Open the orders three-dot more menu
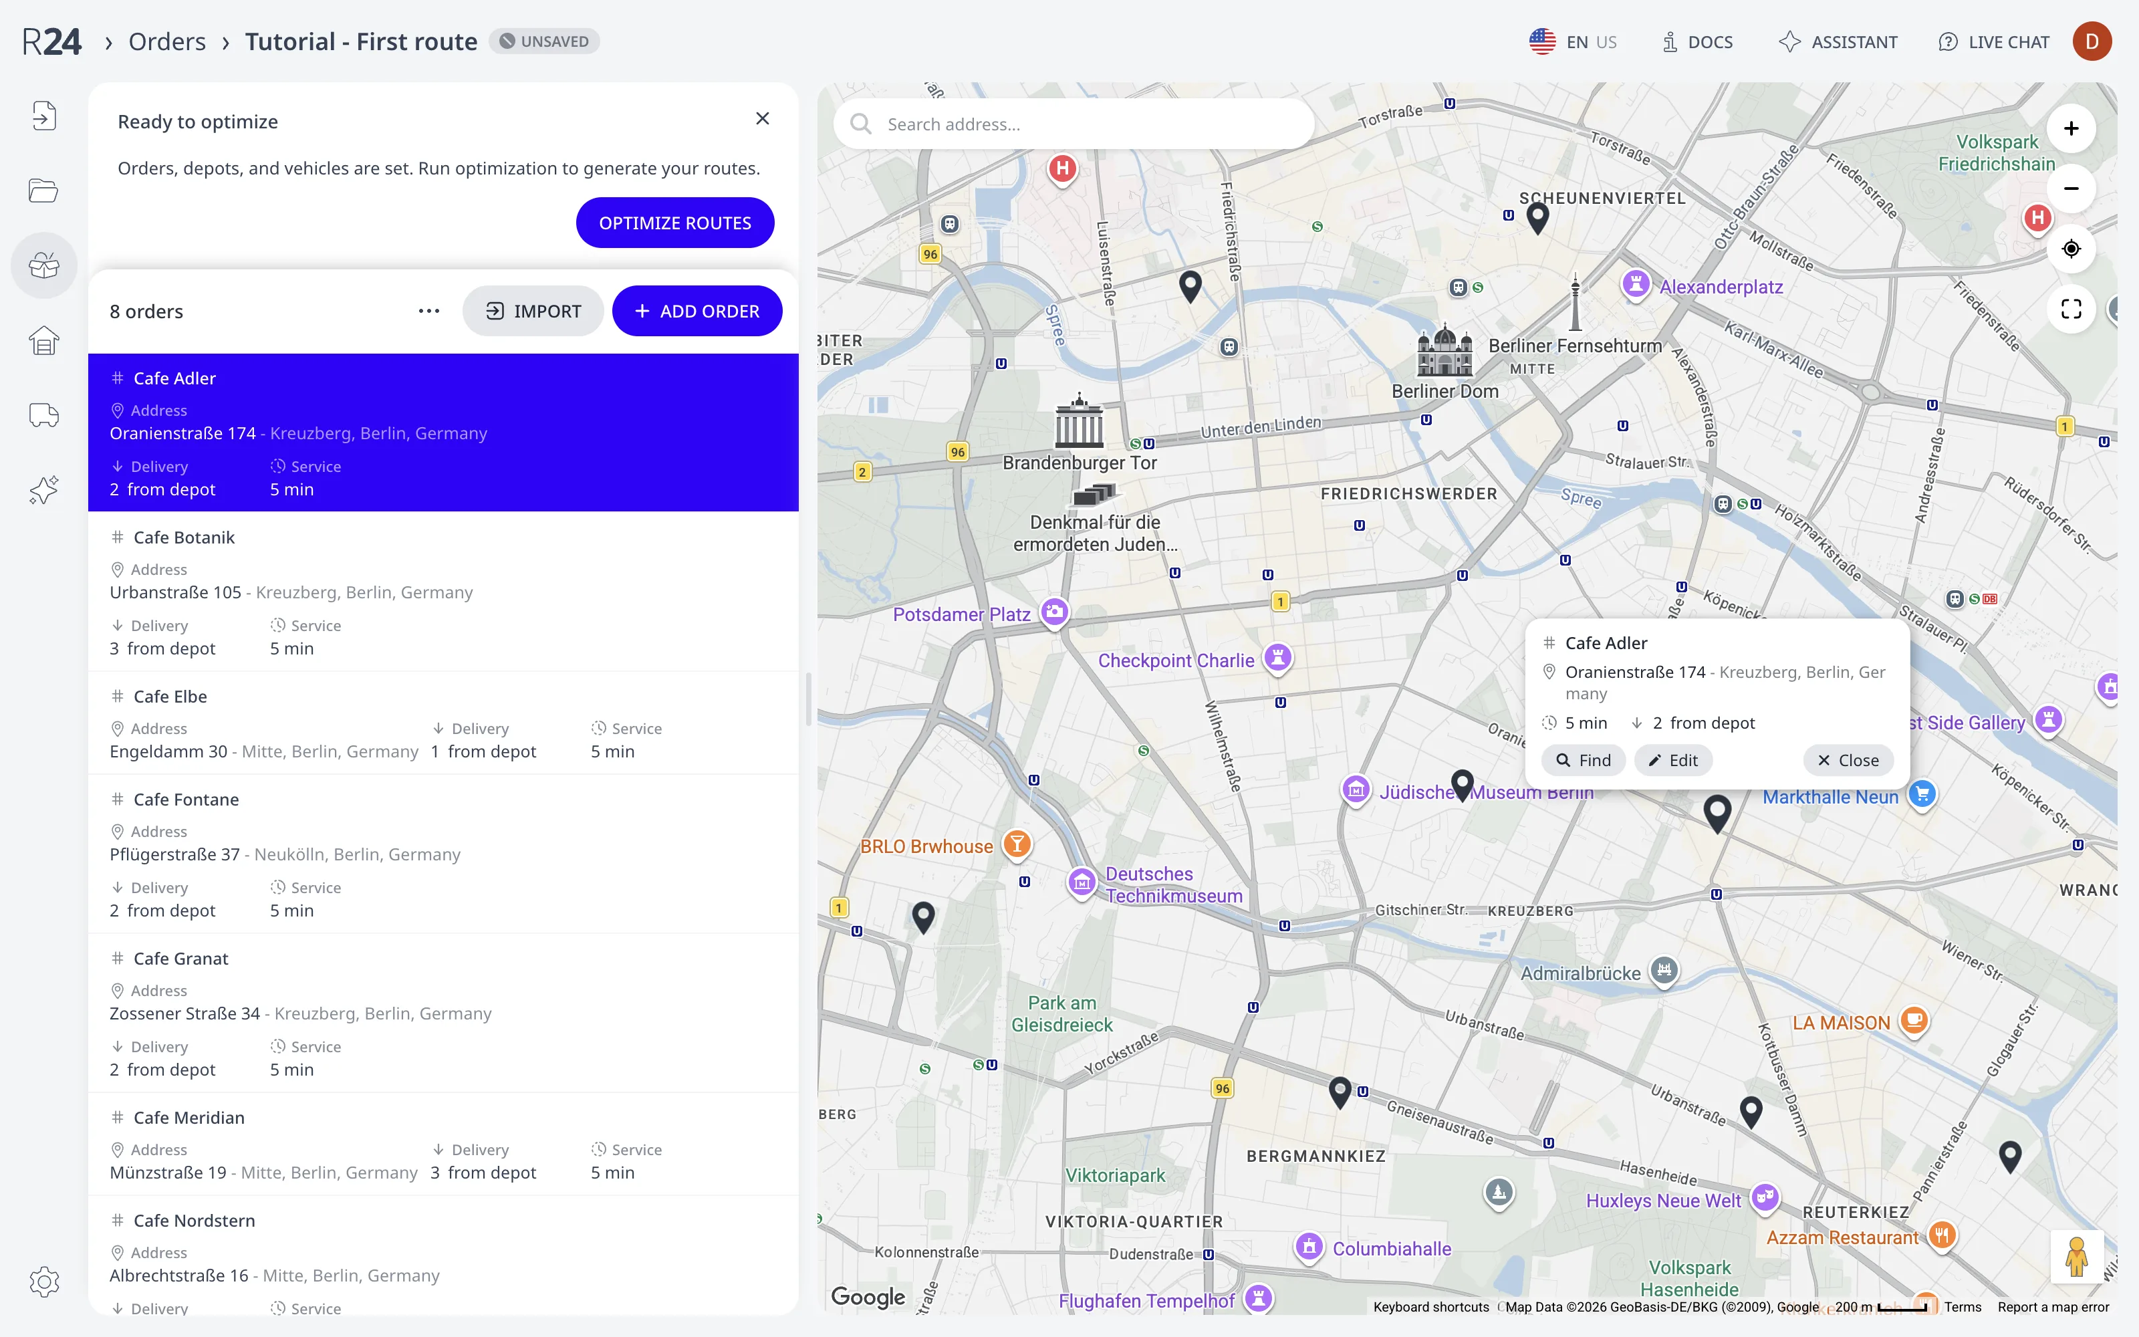 pyautogui.click(x=428, y=312)
